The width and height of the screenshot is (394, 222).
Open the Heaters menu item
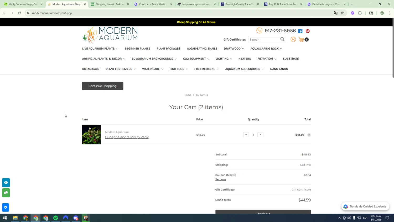[x=245, y=59]
